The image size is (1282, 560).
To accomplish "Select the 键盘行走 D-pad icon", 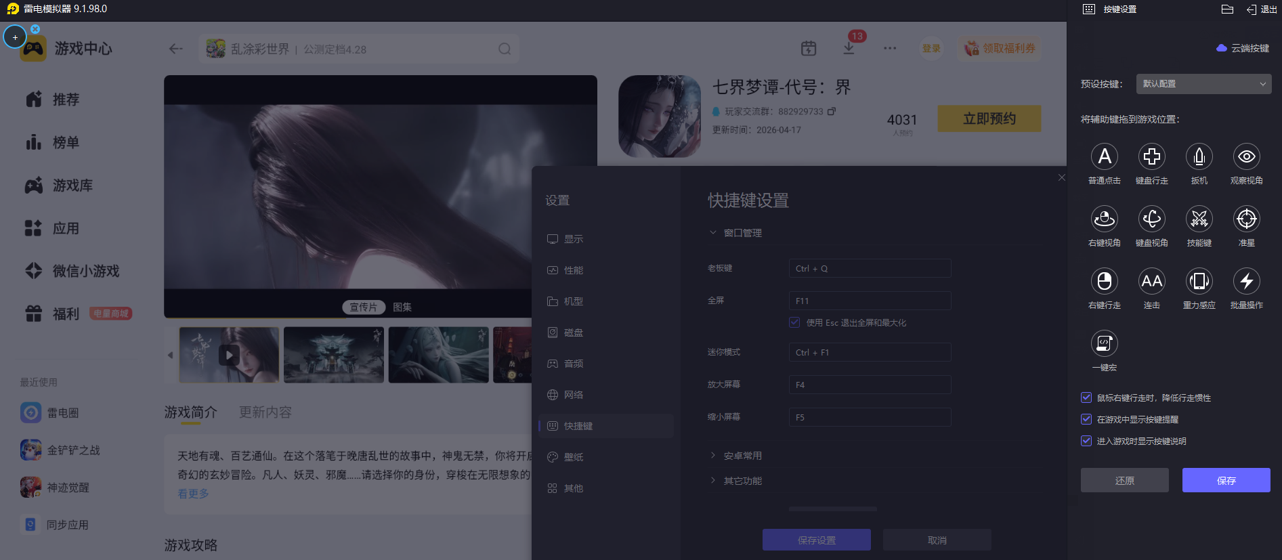I will 1151,157.
